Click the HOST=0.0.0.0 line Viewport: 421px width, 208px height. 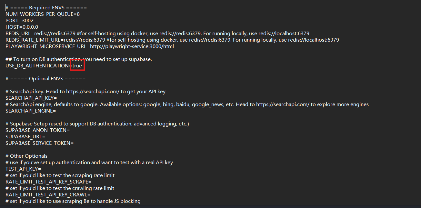point(22,27)
